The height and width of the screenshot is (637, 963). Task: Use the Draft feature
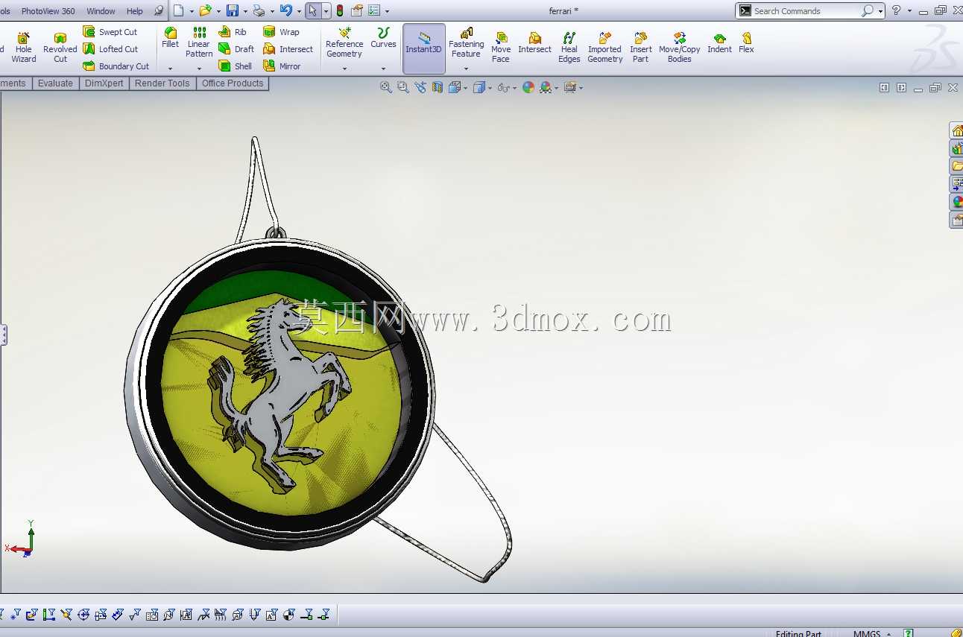[x=236, y=49]
